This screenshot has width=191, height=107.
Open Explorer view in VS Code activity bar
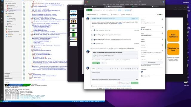click(x=2, y=1)
